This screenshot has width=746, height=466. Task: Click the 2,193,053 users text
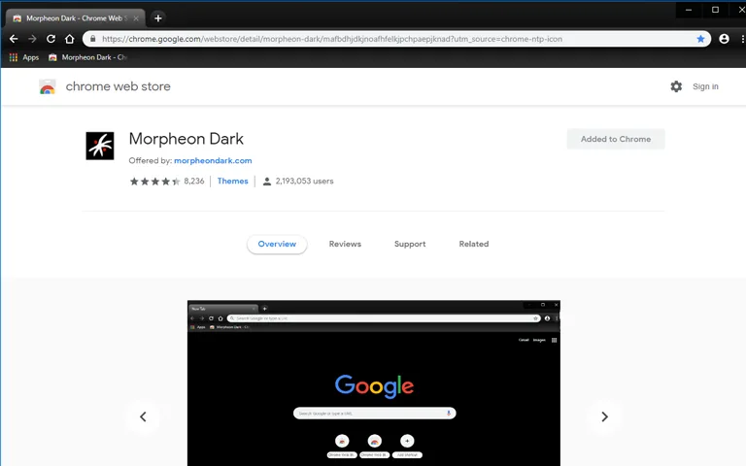click(x=304, y=182)
